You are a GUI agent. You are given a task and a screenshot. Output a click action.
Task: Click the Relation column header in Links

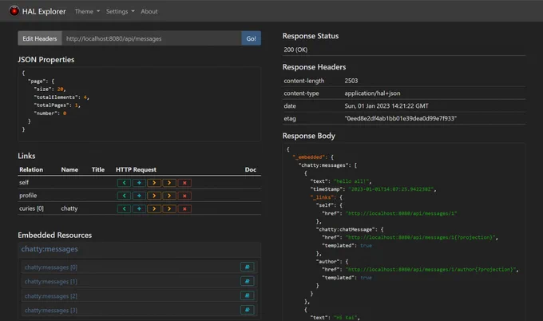[x=31, y=169]
